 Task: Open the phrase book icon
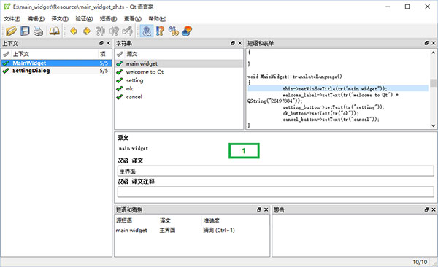click(x=55, y=31)
